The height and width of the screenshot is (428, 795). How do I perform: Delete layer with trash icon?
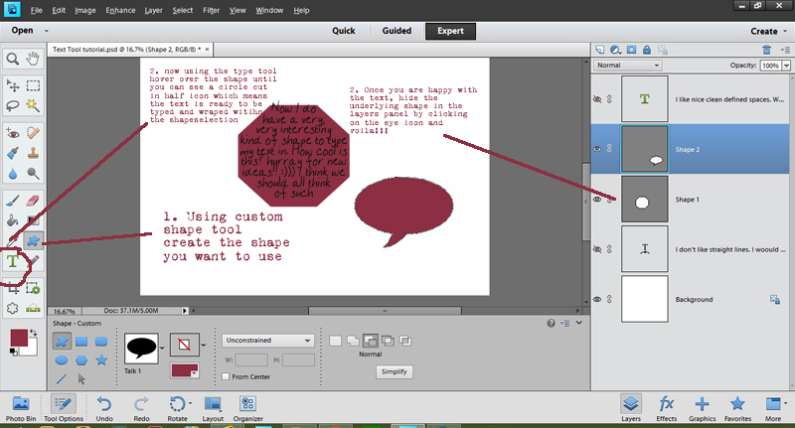(x=766, y=49)
